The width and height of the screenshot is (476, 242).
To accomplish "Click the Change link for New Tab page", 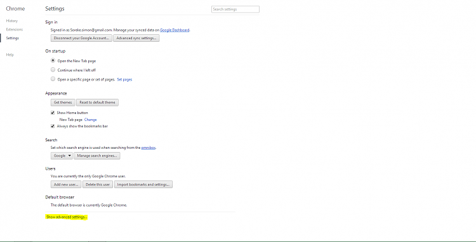I will 91,120.
